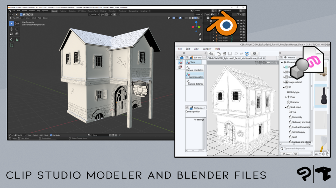Image resolution: width=336 pixels, height=188 pixels.
Task: Toggle render camera icon for Panel 03.002
Action: [x=244, y=38]
